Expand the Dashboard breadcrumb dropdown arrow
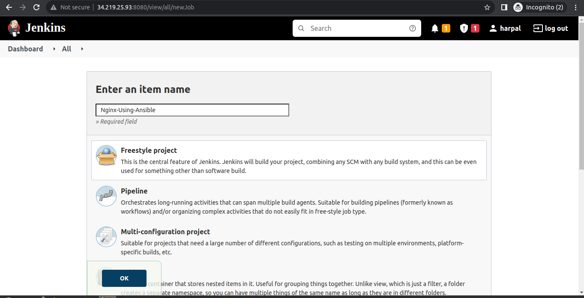 point(54,49)
